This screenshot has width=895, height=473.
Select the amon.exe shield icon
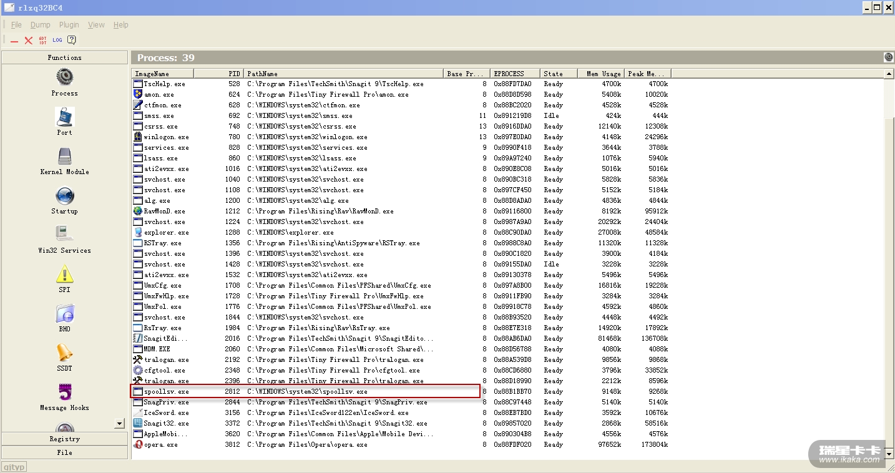coord(138,94)
